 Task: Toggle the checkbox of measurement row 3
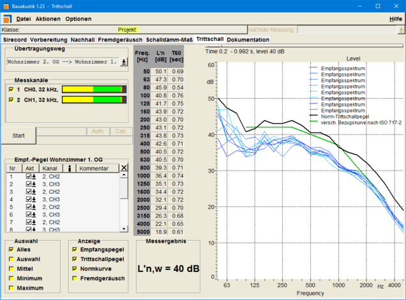click(x=29, y=192)
